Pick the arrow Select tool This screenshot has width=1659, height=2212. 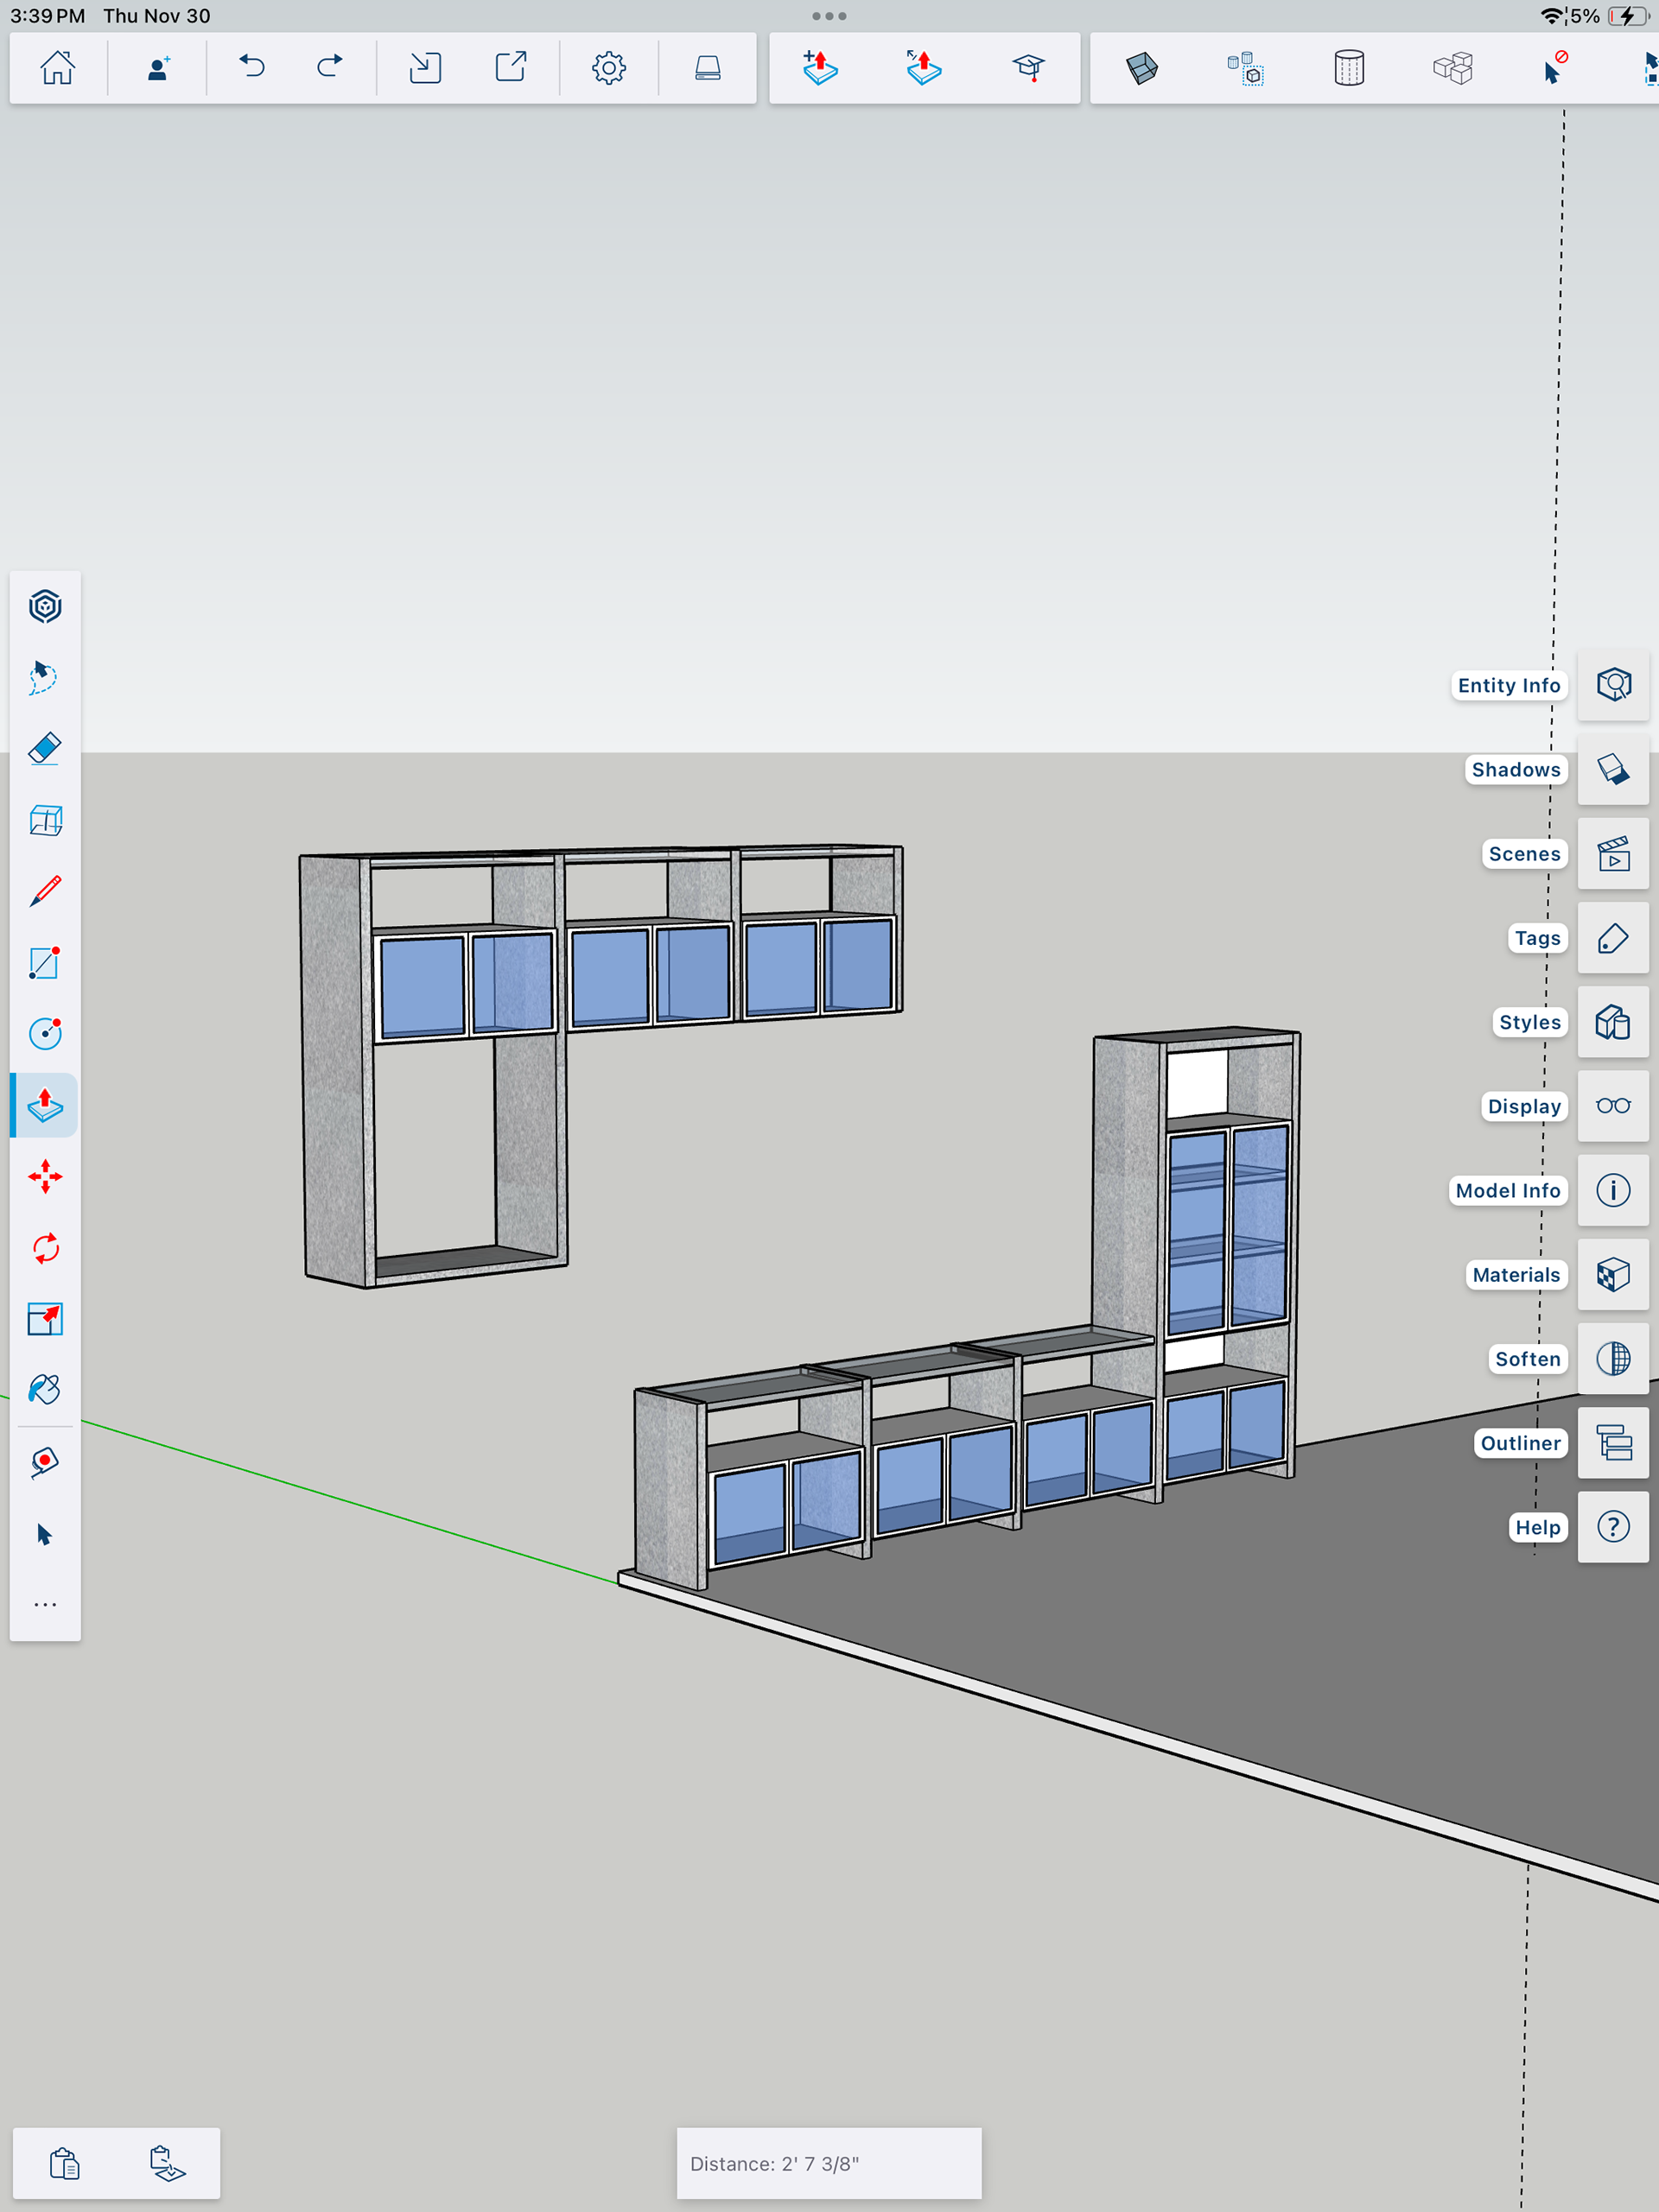(45, 1534)
